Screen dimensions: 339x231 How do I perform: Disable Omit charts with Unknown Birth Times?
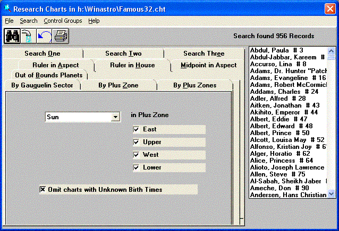click(43, 189)
